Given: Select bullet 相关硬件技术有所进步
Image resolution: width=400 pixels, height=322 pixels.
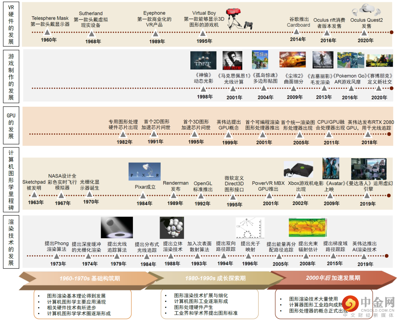Looking at the screenshot, I should pos(71,308).
